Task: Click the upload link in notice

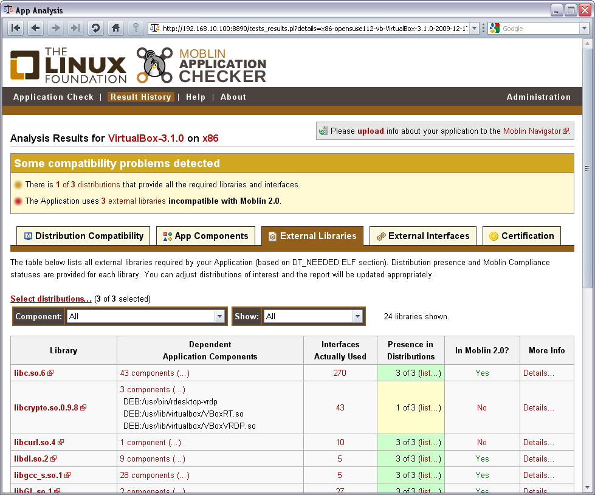Action: (370, 131)
